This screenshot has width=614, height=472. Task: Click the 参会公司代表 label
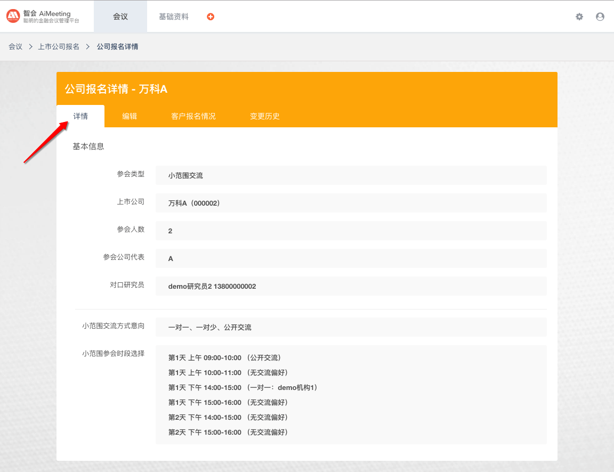[124, 257]
